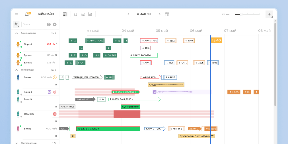Open vessel list settings gear
Screen dimensions: 288x144
pos(55,25)
